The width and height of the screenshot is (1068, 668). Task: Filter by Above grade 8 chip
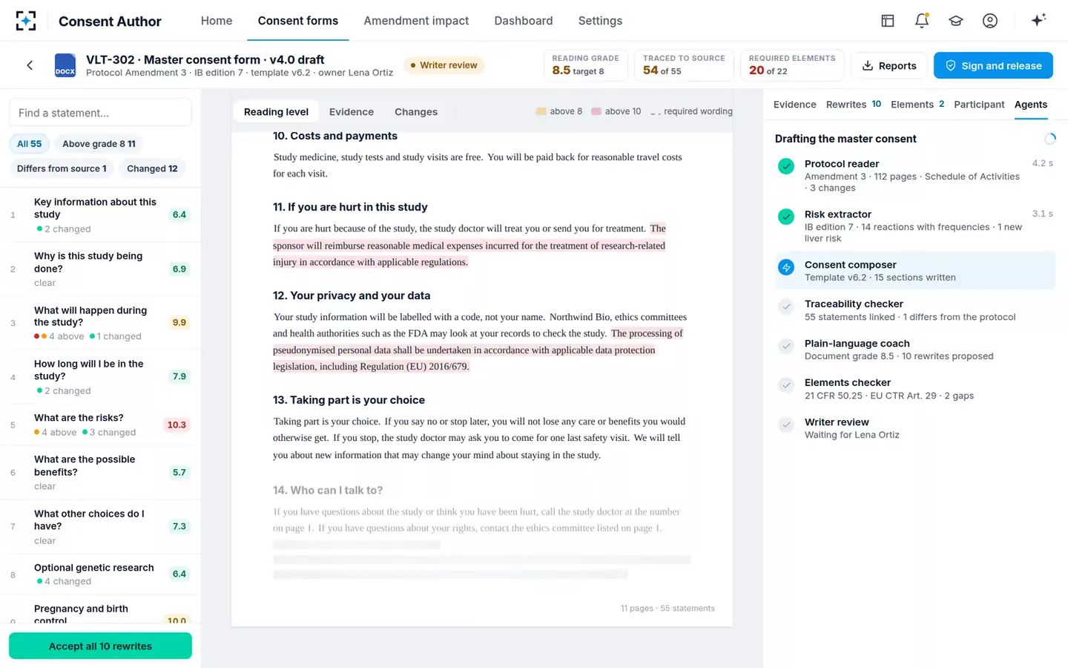point(99,144)
